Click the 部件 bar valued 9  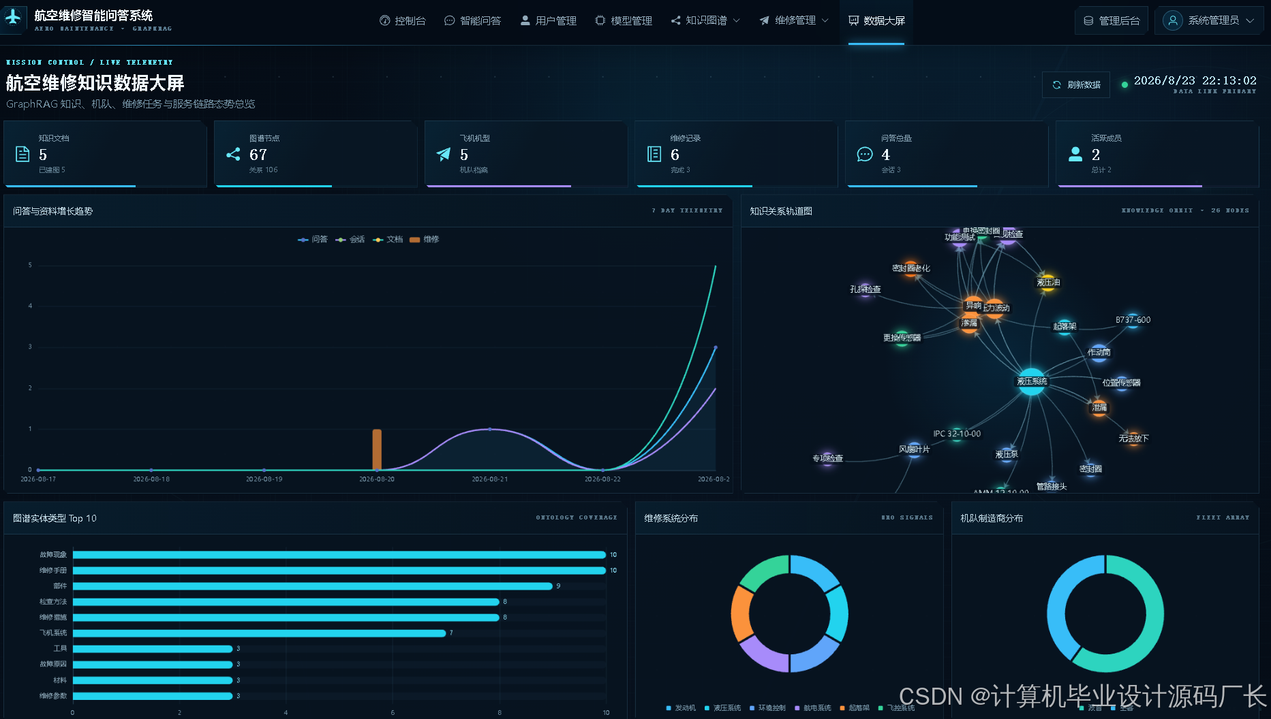point(313,586)
